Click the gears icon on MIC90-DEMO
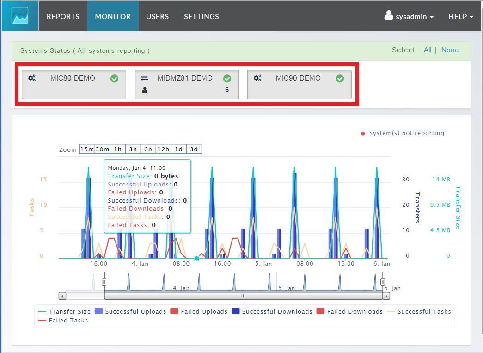 [x=257, y=78]
